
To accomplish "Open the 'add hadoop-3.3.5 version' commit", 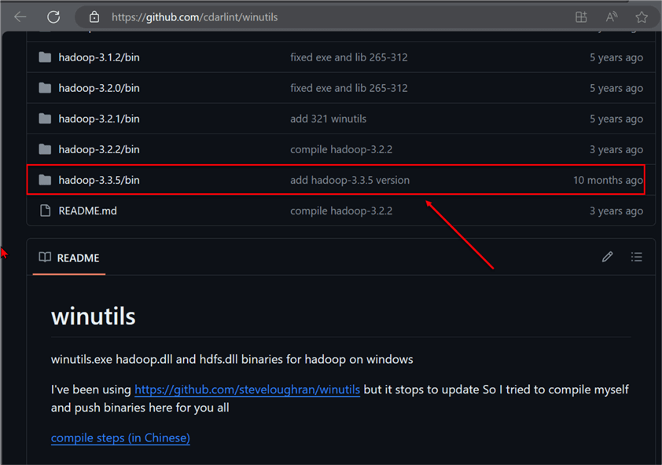I will [x=350, y=180].
